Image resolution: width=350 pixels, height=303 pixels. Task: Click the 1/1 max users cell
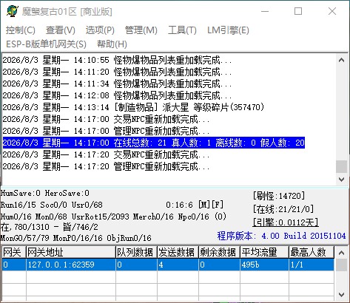(x=312, y=265)
